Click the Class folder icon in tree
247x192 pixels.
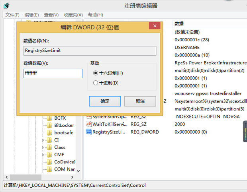point(49,147)
